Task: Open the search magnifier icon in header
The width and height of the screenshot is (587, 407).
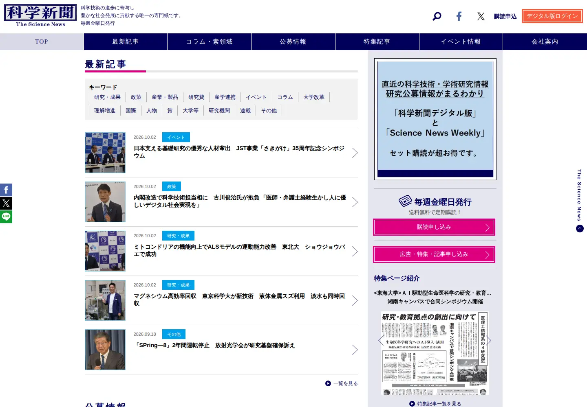Action: pyautogui.click(x=437, y=16)
